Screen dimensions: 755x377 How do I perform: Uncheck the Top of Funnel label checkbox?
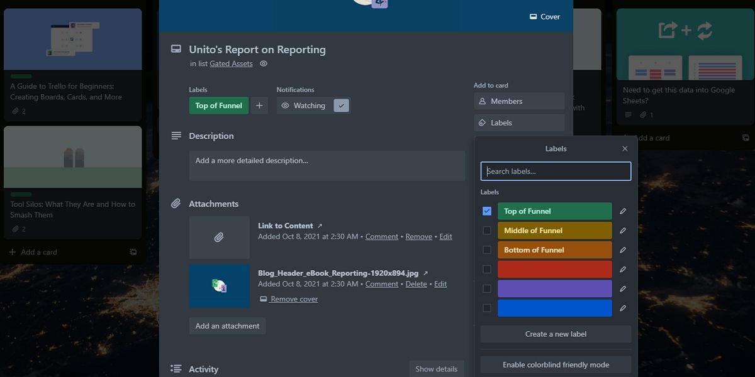[487, 211]
